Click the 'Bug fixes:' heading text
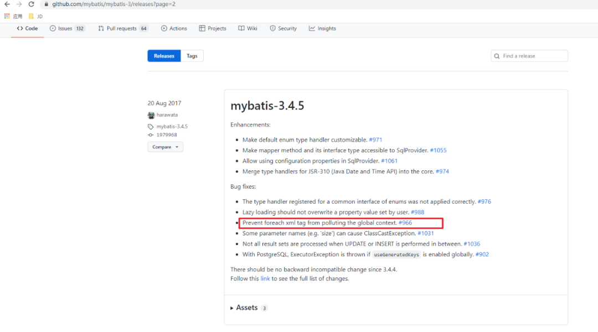The height and width of the screenshot is (332, 598). [x=243, y=187]
